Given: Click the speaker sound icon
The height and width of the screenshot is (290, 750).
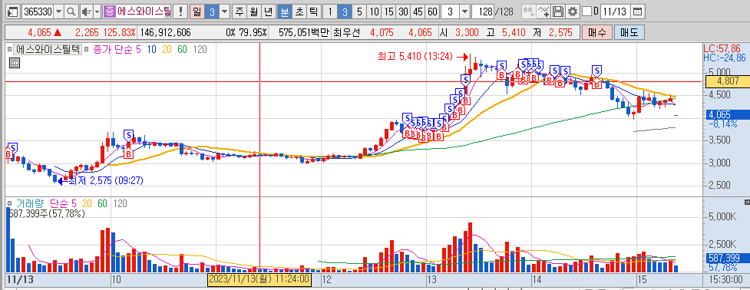Looking at the screenshot, I should click(x=86, y=12).
